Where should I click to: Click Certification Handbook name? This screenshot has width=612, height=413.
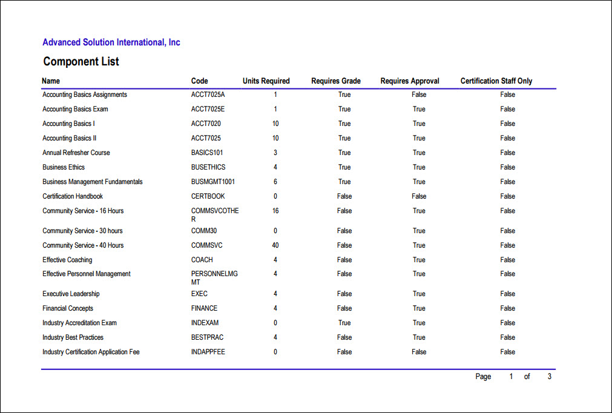click(73, 196)
